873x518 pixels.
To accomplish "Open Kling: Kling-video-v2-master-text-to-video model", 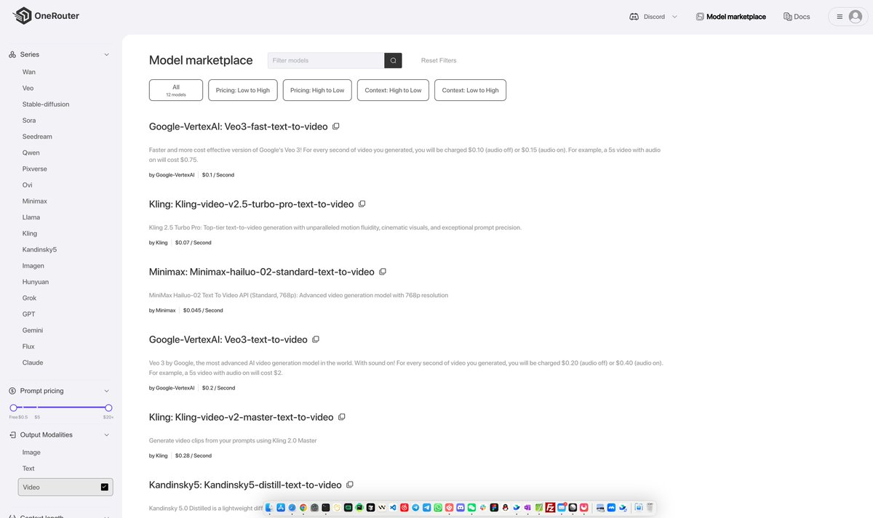I will 242,417.
